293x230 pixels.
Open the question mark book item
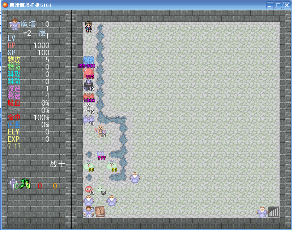[100, 212]
